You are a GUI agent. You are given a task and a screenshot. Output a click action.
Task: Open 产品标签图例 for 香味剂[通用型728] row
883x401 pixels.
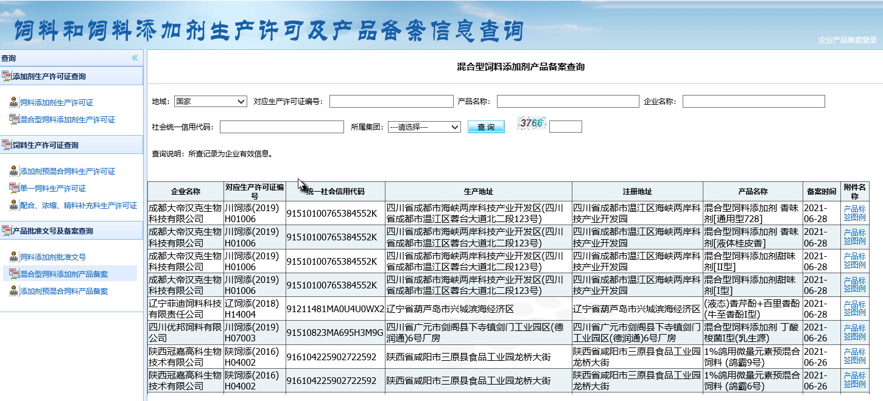pos(854,213)
